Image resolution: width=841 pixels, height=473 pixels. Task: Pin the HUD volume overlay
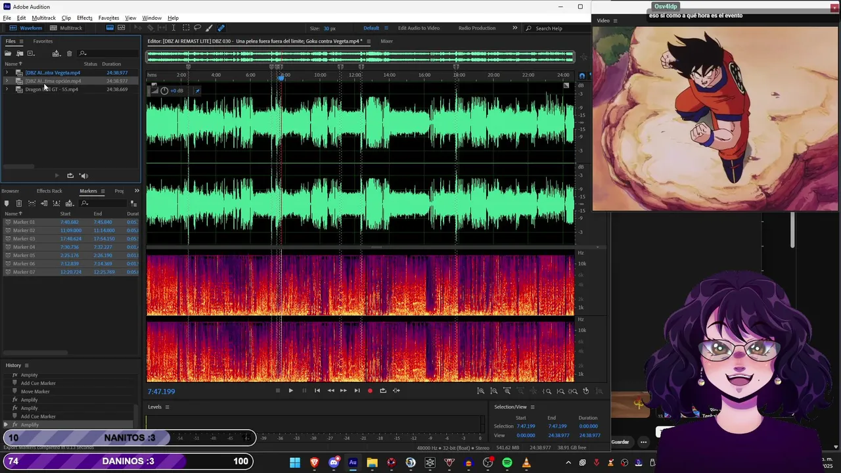(x=197, y=91)
